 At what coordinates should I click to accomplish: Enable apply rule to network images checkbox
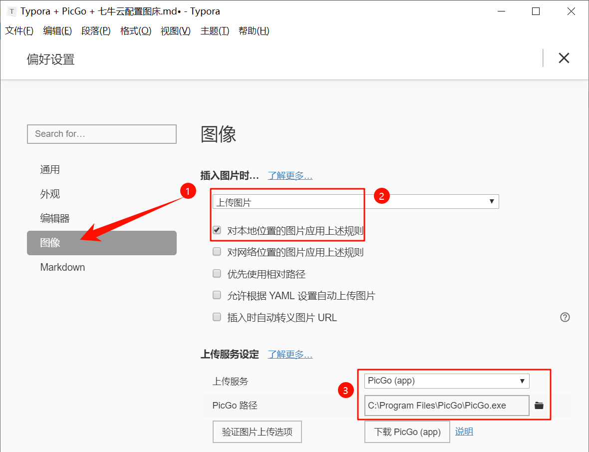click(x=217, y=252)
